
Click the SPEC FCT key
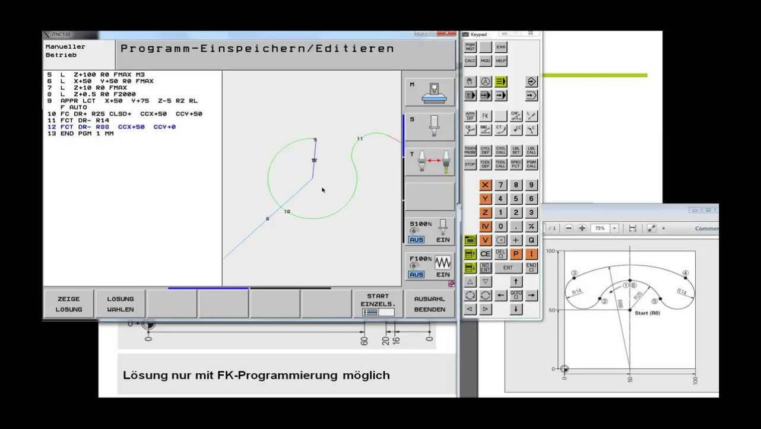(516, 164)
